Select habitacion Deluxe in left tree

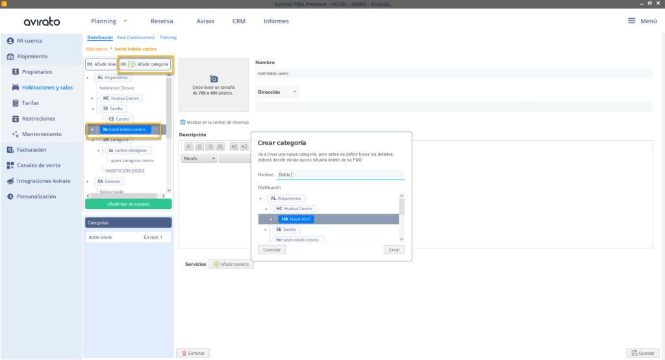tap(117, 88)
